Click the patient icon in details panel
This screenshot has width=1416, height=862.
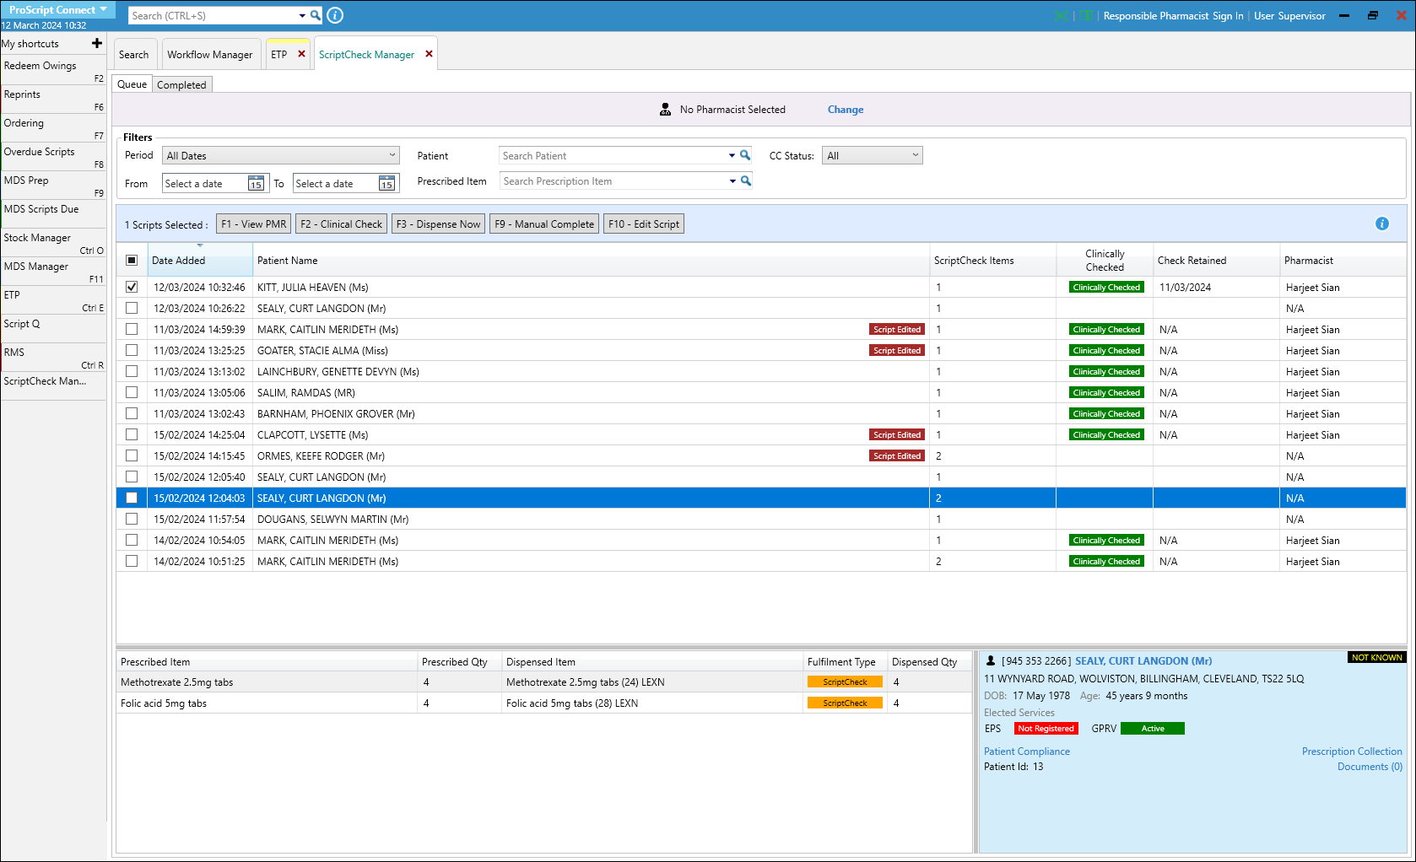[x=991, y=661]
